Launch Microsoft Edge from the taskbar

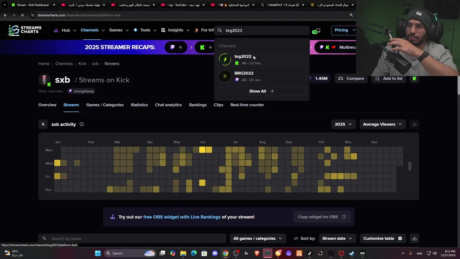coord(194,253)
